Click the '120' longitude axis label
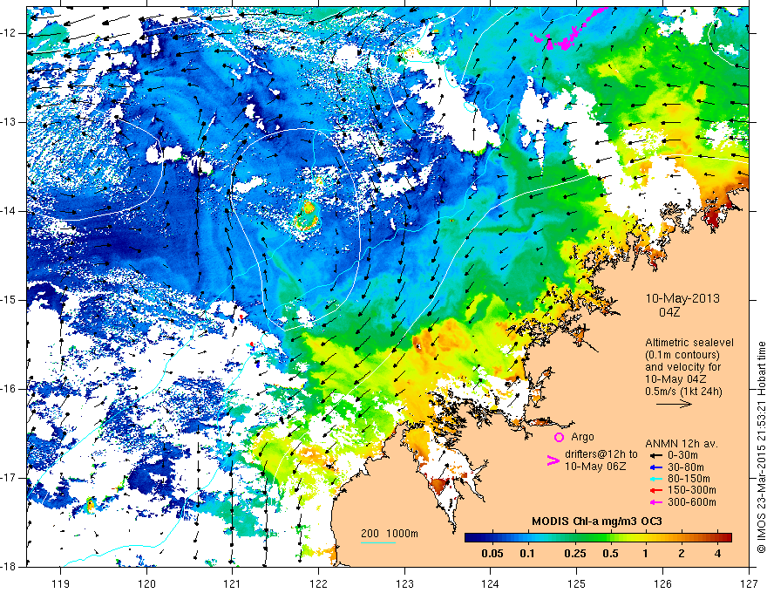Viewport: 767px width, 593px height. coord(146,583)
